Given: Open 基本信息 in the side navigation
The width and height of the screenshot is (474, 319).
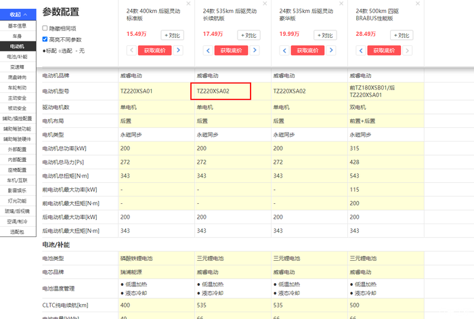Looking at the screenshot, I should pos(18,25).
